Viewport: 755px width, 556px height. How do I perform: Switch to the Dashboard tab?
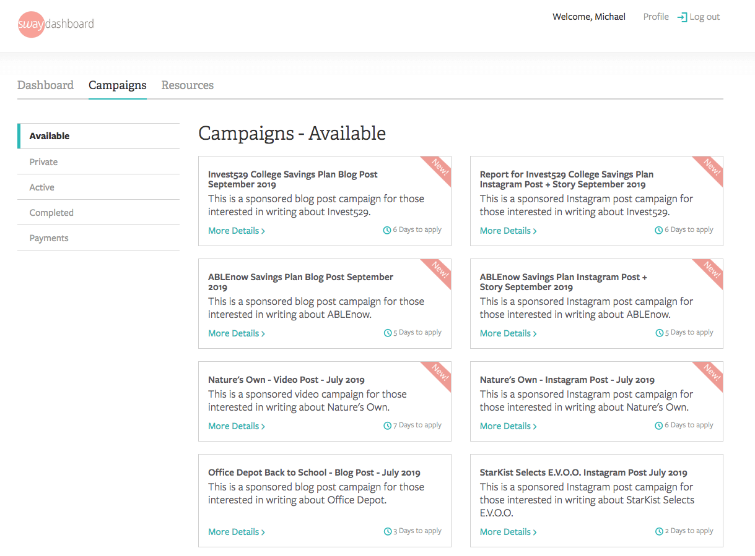click(45, 85)
